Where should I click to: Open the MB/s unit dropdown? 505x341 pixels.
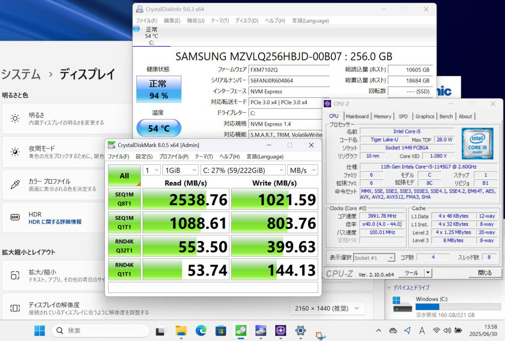tap(303, 170)
